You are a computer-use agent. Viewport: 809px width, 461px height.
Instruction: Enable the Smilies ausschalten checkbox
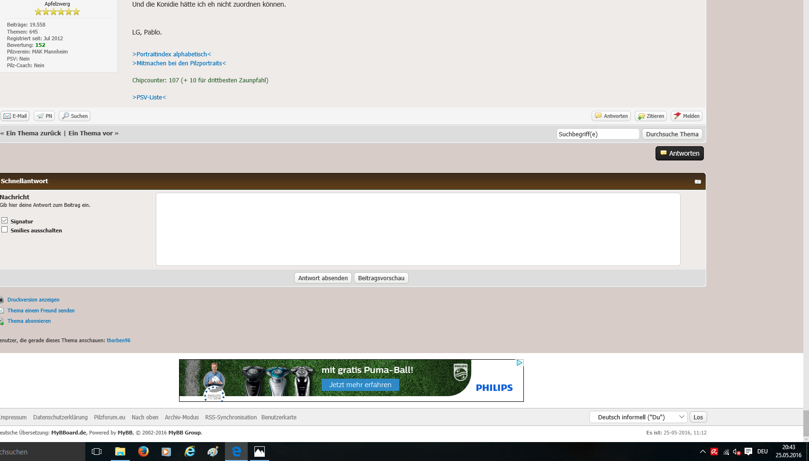[5, 230]
